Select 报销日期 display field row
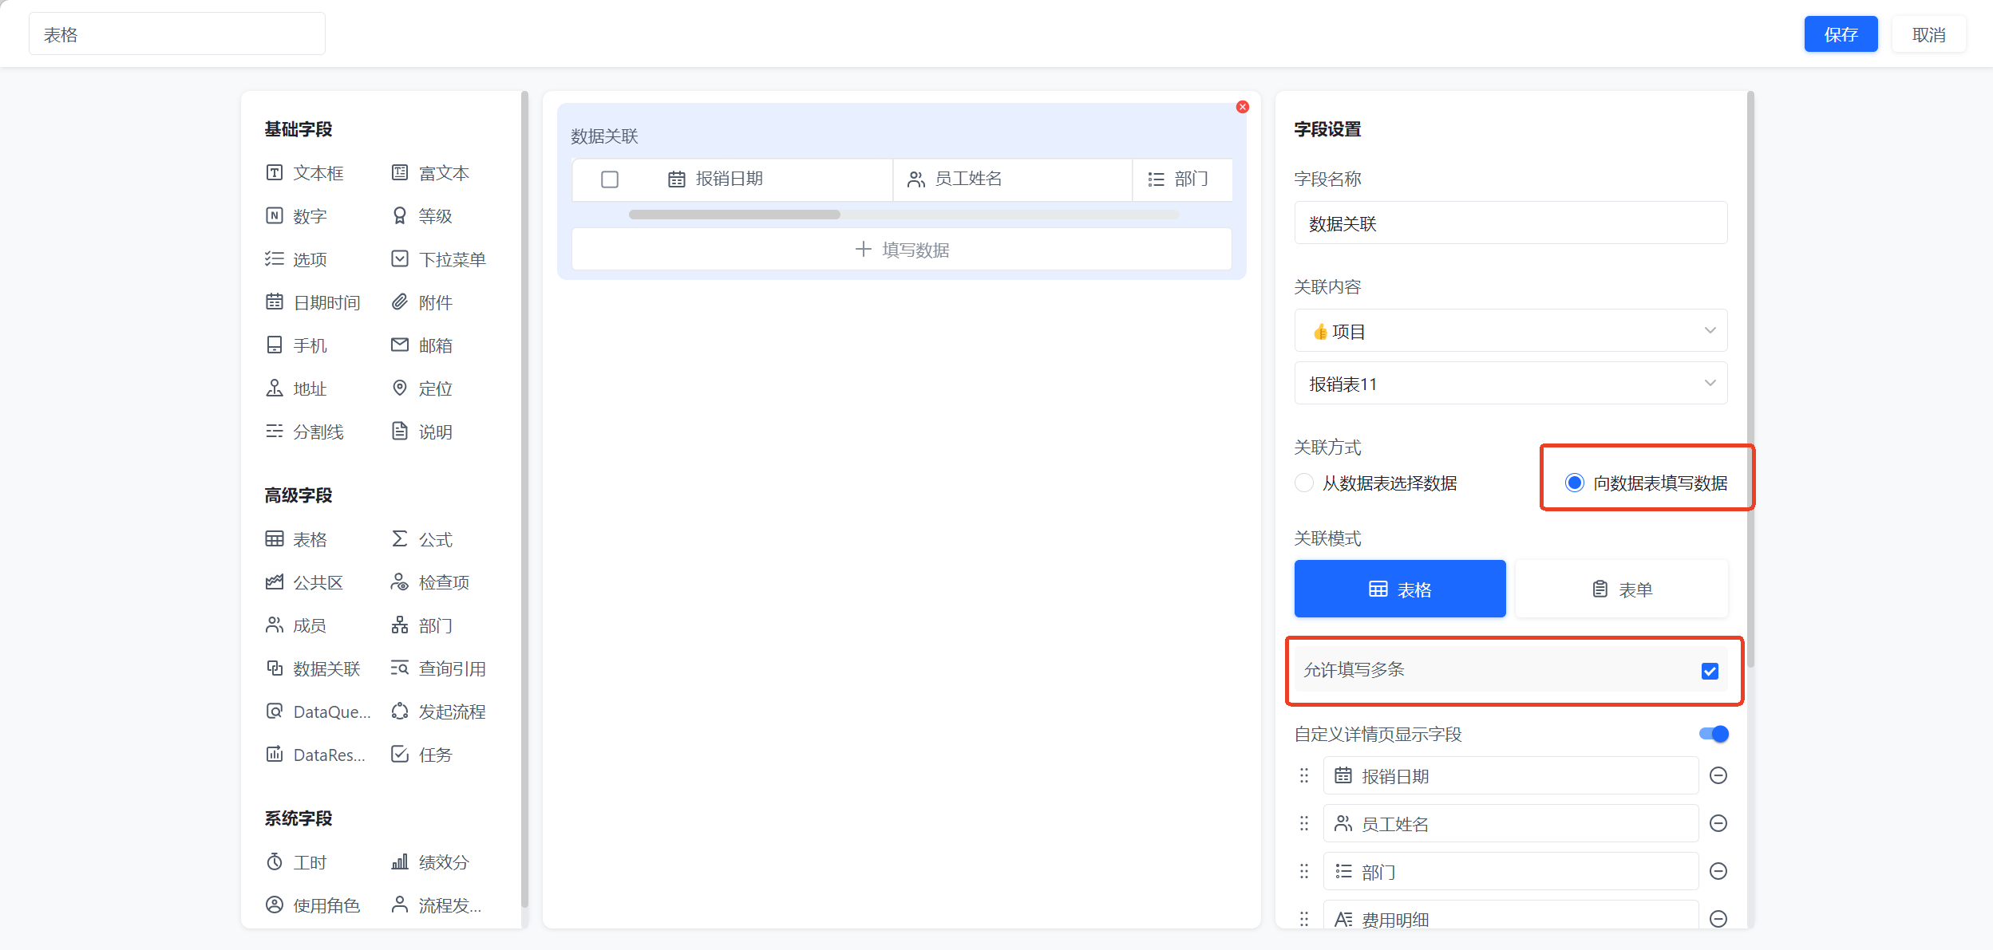 pyautogui.click(x=1511, y=775)
